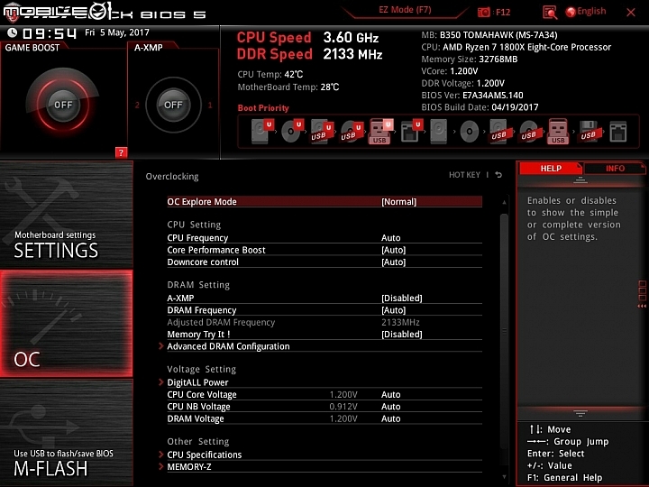This screenshot has height=487, width=649.
Task: Click the help panel bottom handle
Action: 580,413
